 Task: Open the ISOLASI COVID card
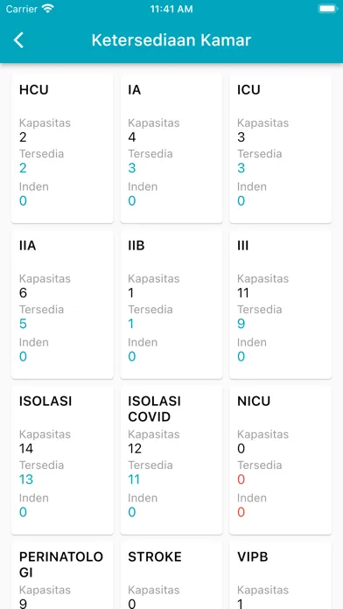(x=171, y=460)
